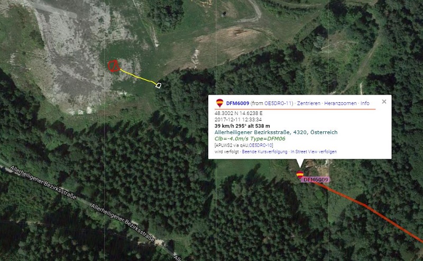
Task: Click the pink DFM6009 label on the map
Action: [315, 179]
